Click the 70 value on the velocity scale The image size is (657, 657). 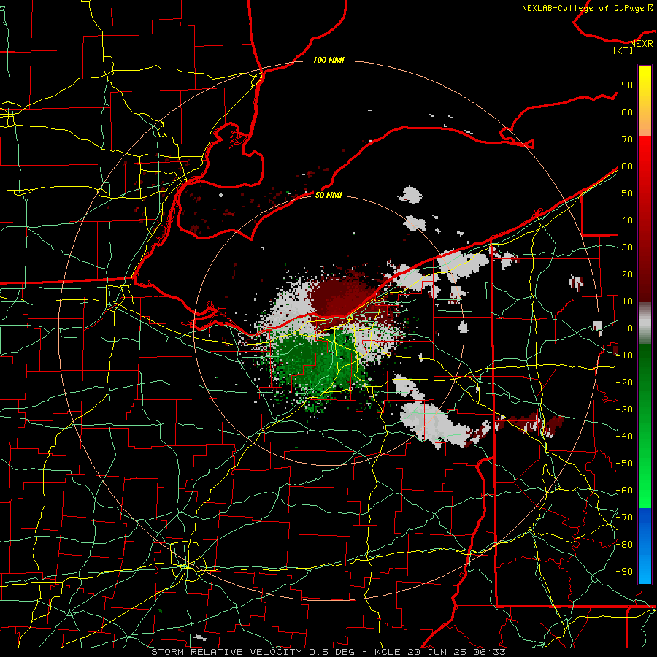pyautogui.click(x=627, y=139)
